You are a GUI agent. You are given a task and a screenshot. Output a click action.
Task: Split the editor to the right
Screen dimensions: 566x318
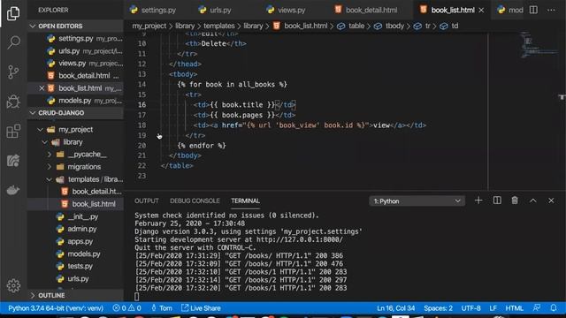[533, 10]
